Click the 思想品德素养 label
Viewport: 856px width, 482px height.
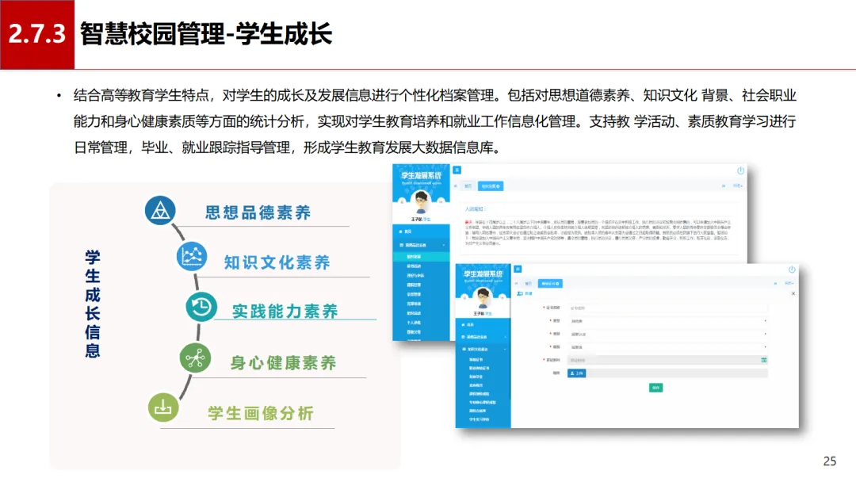(258, 212)
